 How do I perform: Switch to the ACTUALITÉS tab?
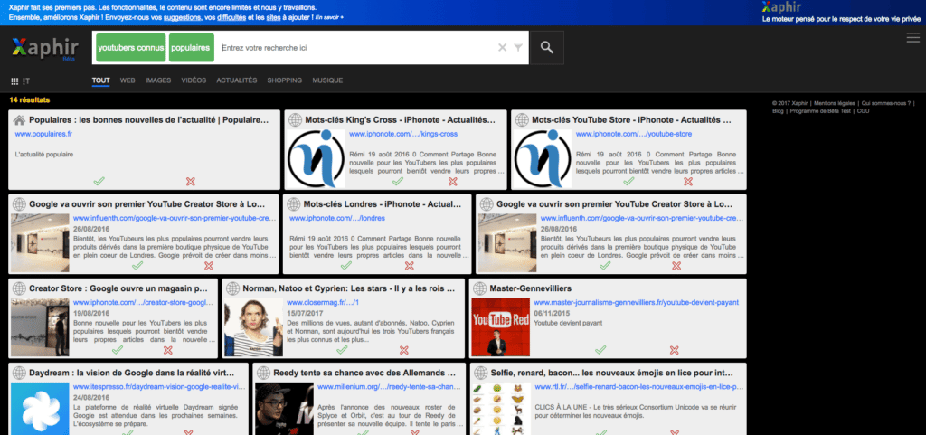[236, 80]
